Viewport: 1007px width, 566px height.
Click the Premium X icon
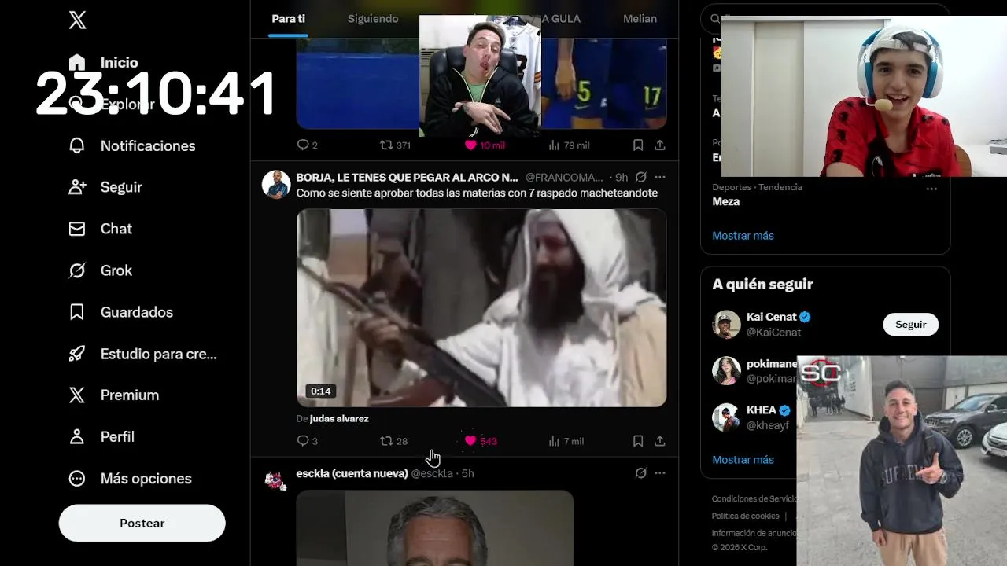click(x=77, y=395)
